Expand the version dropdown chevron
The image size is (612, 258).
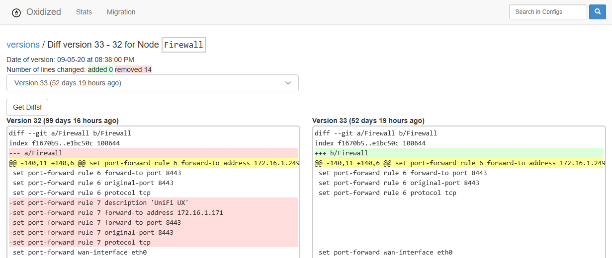coord(288,83)
